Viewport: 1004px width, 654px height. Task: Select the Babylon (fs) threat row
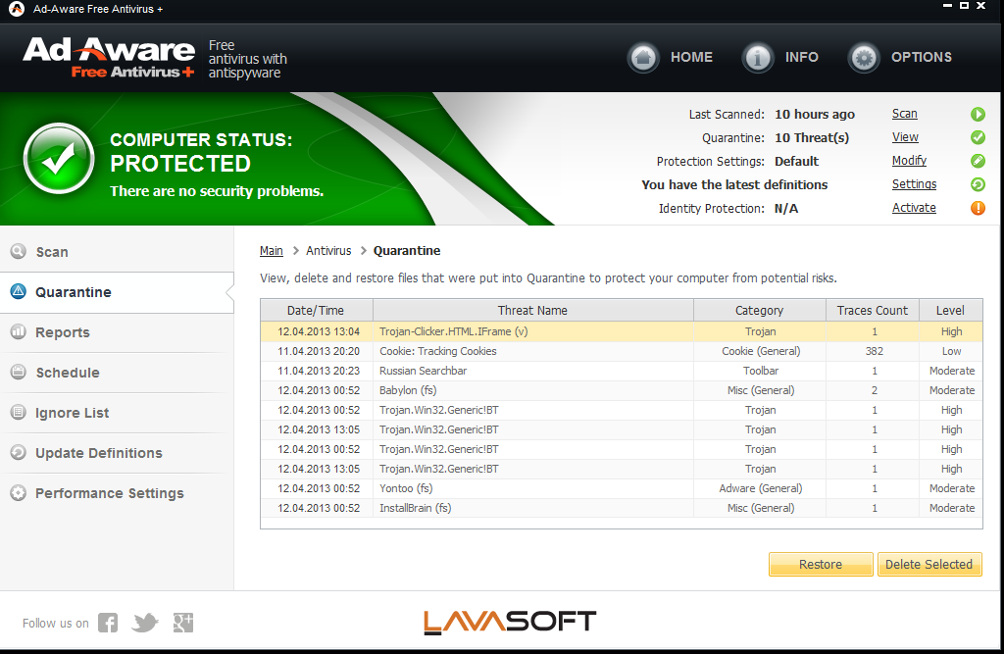[x=621, y=390]
